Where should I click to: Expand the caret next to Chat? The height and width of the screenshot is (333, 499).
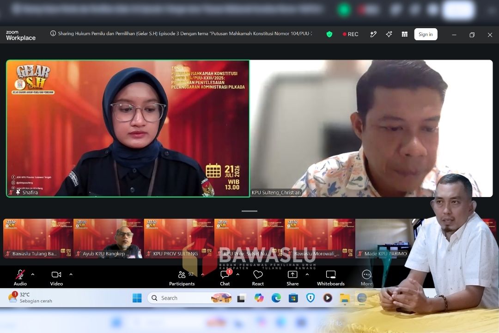pos(238,274)
